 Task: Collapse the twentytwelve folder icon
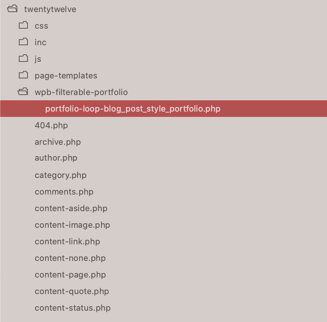12,9
